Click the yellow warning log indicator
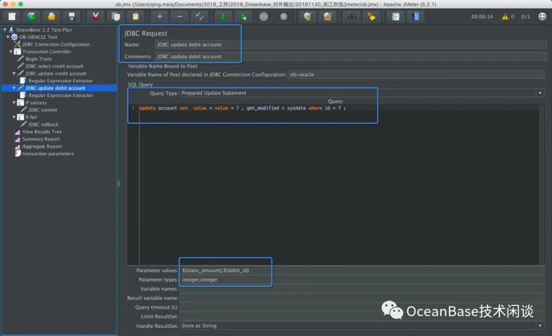Screen dimensions: 552x336 click(x=505, y=16)
